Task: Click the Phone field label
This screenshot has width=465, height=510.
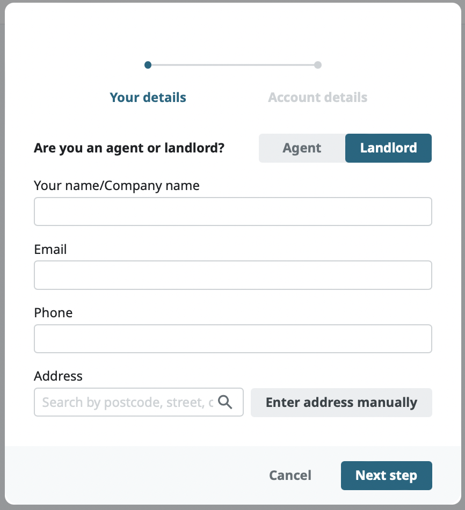Action: (53, 312)
